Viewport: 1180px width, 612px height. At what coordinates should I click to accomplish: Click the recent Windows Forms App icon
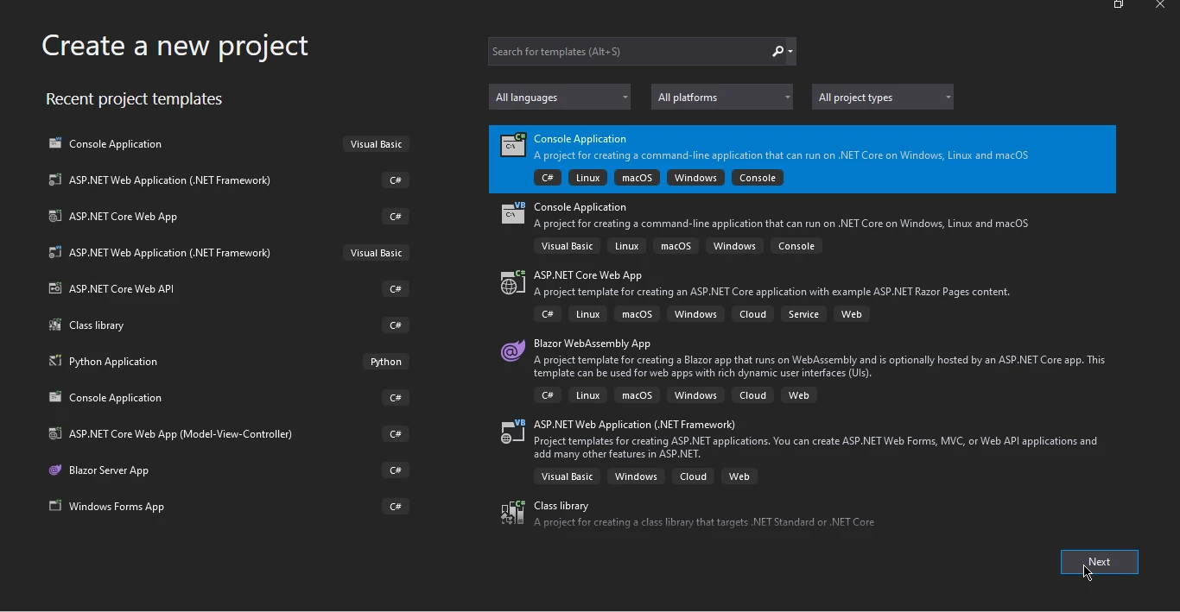55,507
